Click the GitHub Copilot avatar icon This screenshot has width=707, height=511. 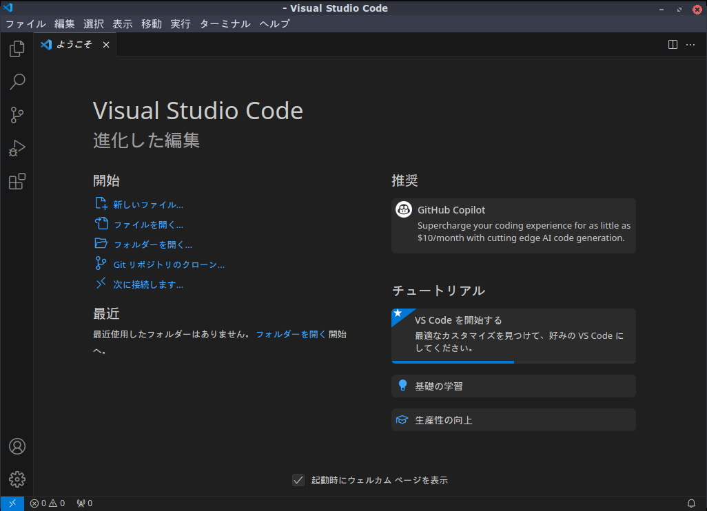pyautogui.click(x=404, y=209)
